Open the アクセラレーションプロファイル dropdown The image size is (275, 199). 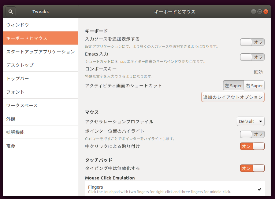click(251, 121)
